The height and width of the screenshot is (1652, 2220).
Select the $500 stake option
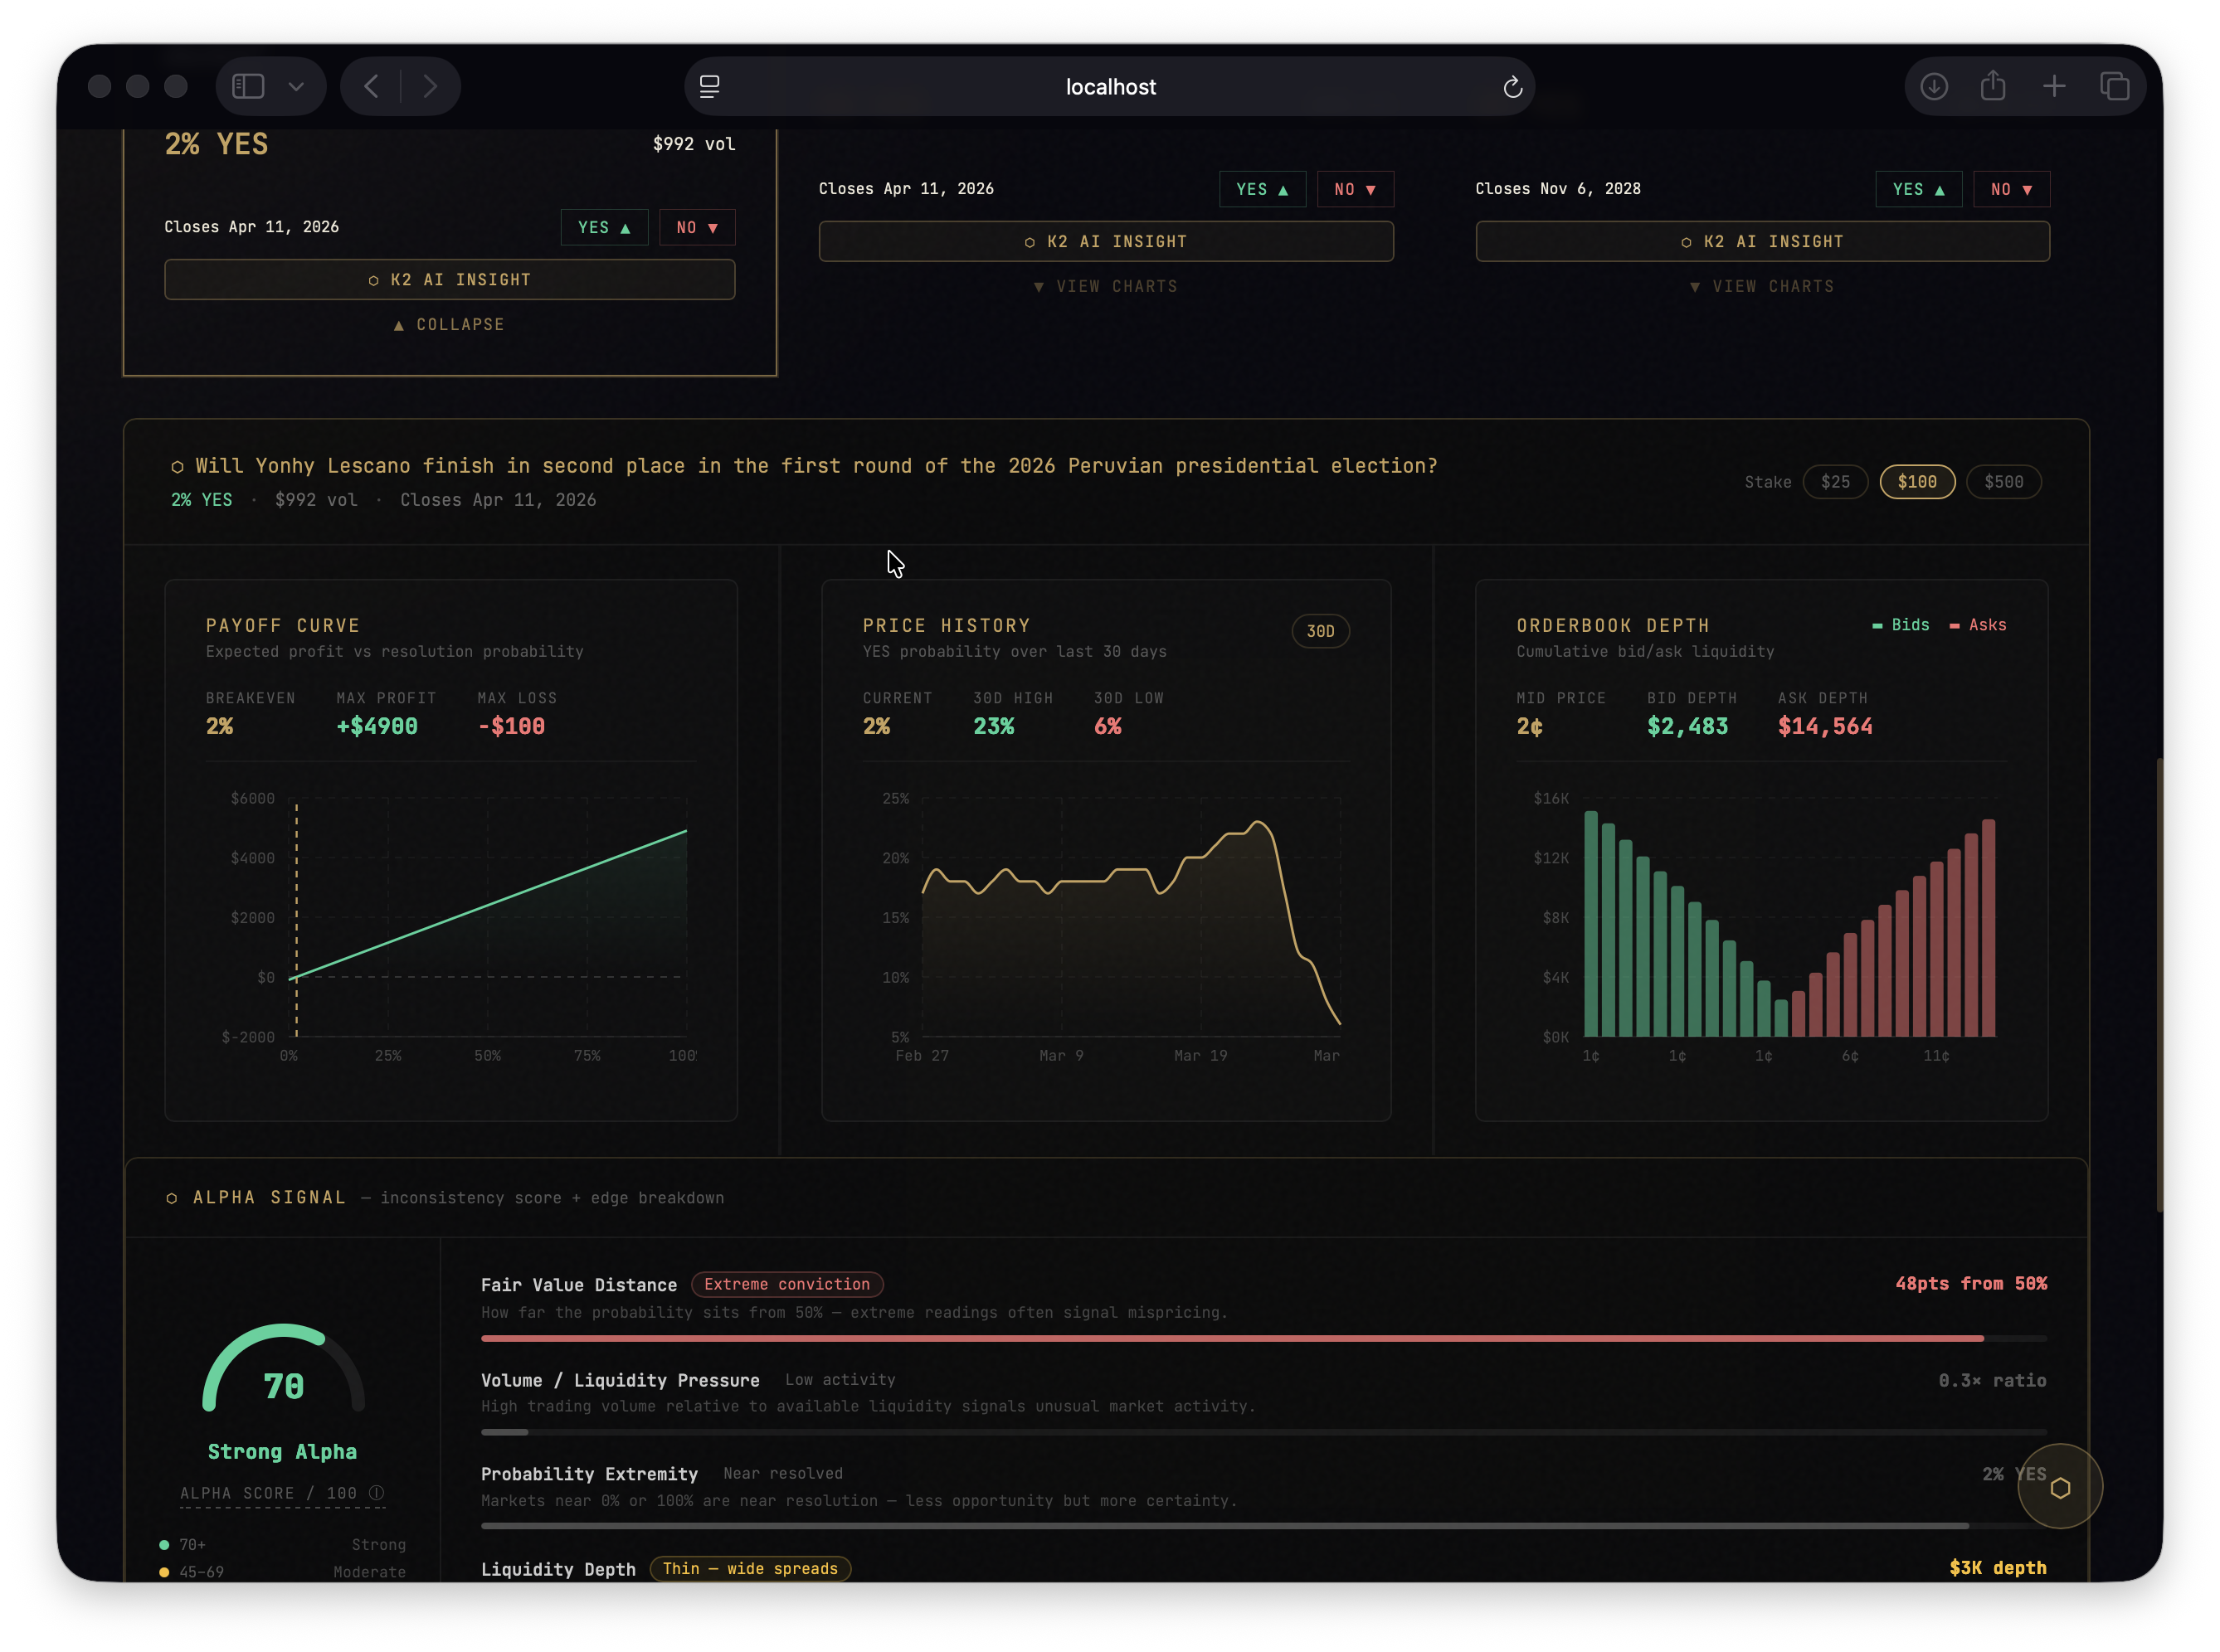(2003, 482)
